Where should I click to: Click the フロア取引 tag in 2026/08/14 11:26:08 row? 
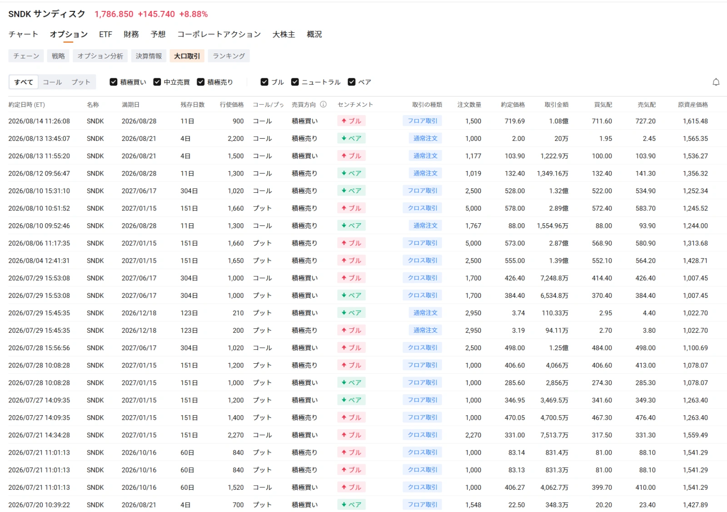(x=422, y=121)
